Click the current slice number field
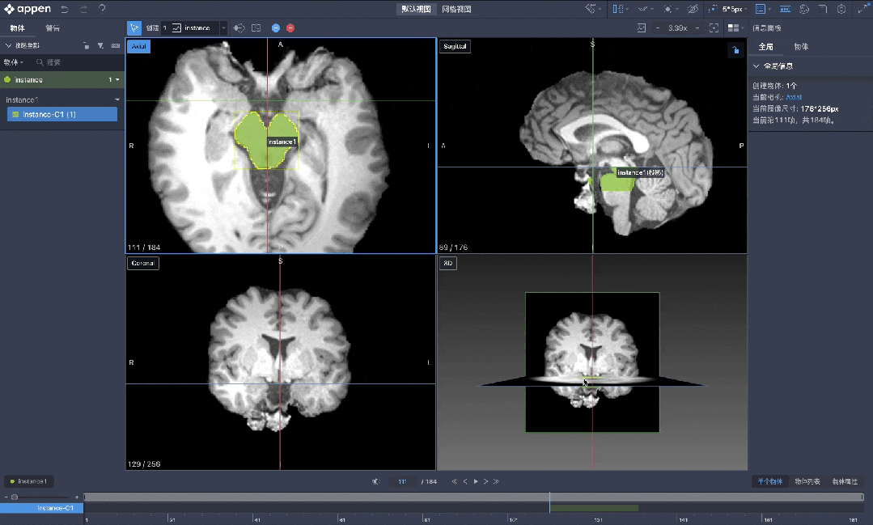 [402, 481]
